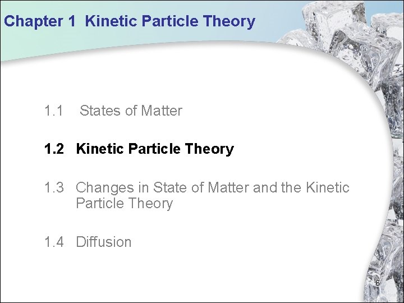Screen dimensions: 404x303
Task: Click the page number 6
Action: [x=378, y=283]
